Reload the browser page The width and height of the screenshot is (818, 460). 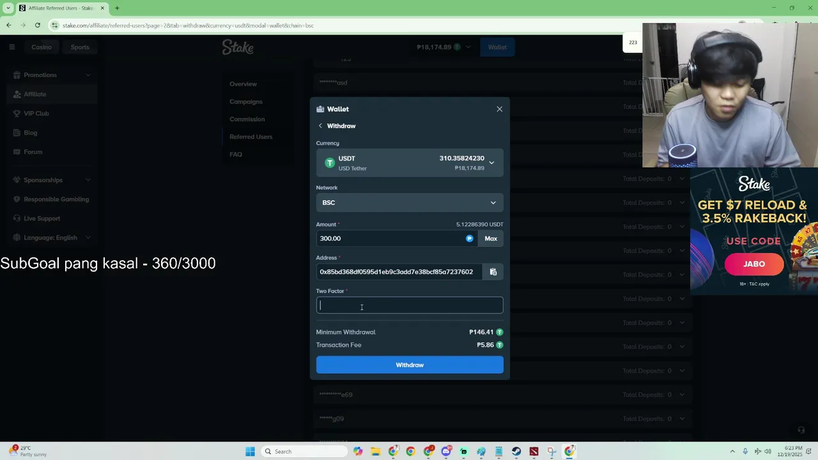tap(38, 25)
